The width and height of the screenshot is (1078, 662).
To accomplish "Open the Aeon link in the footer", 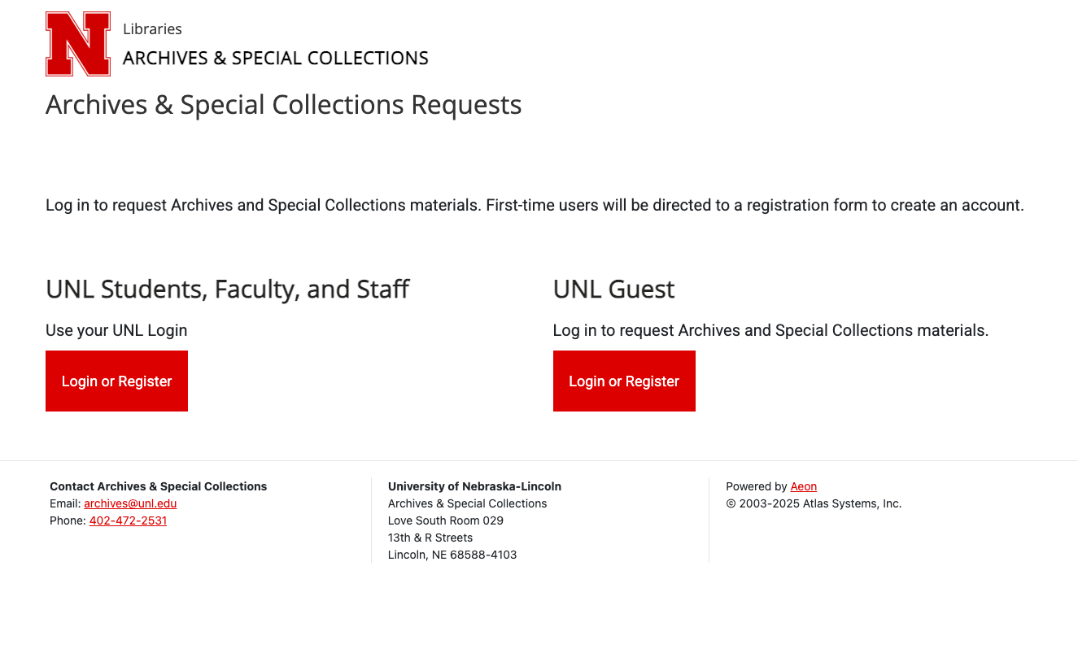I will [803, 486].
